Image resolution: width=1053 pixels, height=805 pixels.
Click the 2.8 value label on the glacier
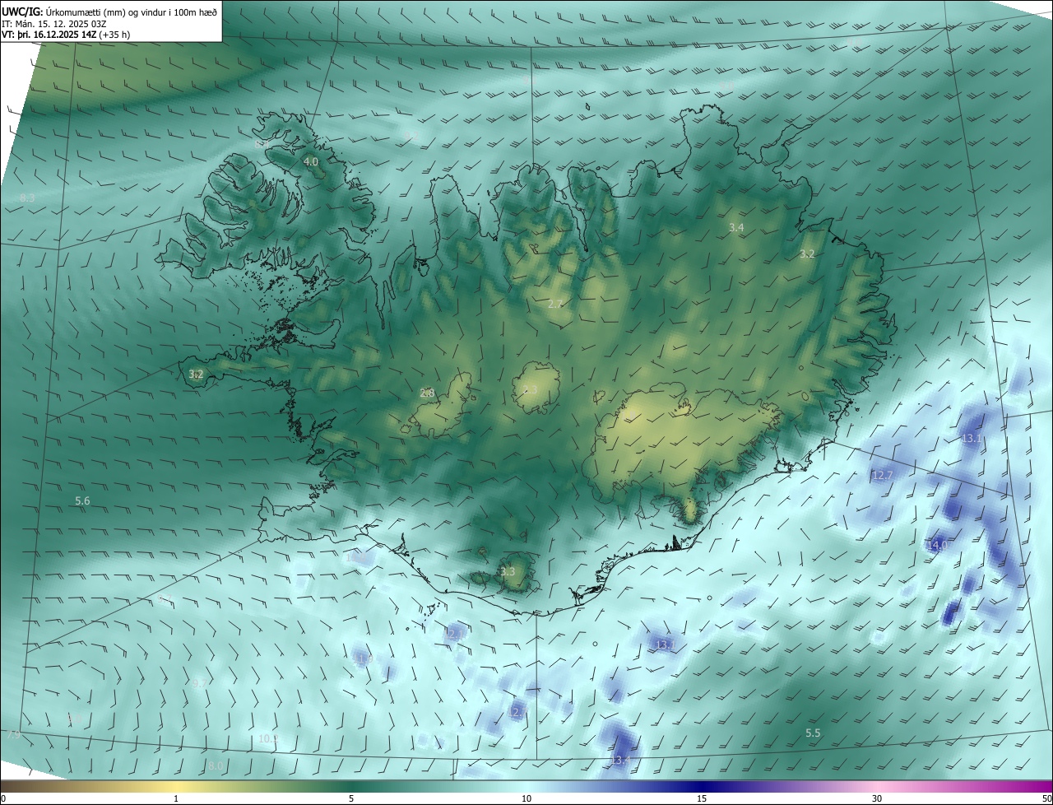(x=427, y=393)
